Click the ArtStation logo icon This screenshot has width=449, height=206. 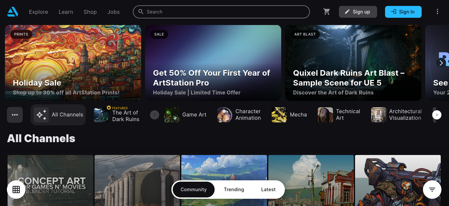click(x=13, y=12)
